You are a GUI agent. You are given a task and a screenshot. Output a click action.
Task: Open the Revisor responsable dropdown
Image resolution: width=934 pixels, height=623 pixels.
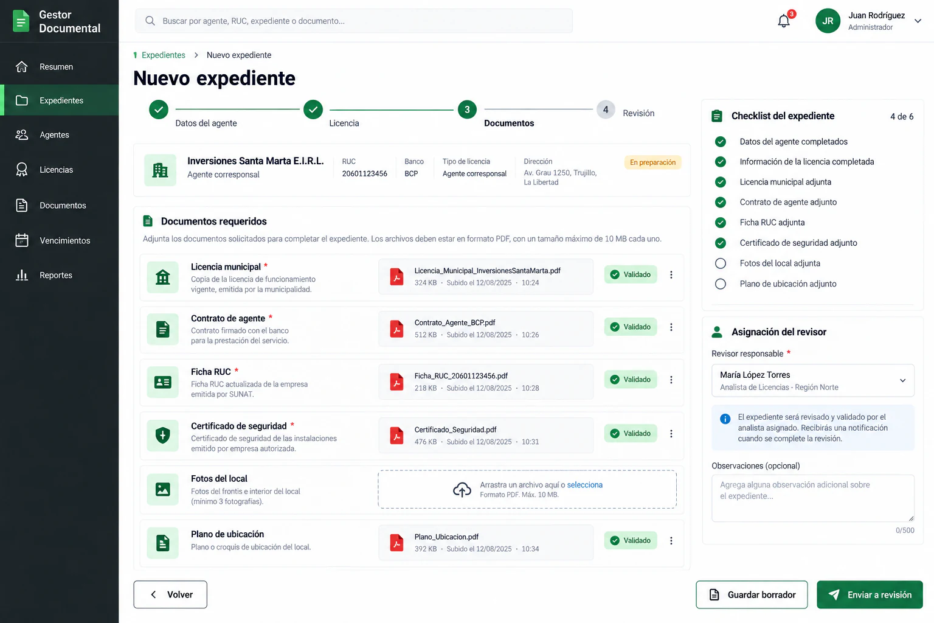pyautogui.click(x=813, y=380)
